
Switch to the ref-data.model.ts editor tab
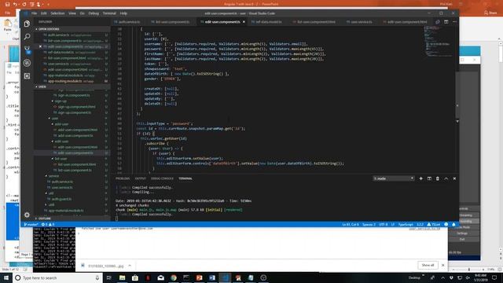[x=267, y=22]
